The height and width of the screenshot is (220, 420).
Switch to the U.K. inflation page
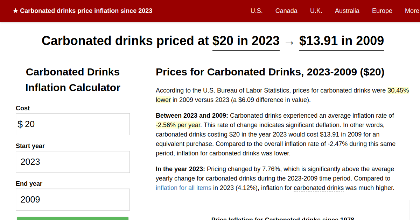click(316, 11)
